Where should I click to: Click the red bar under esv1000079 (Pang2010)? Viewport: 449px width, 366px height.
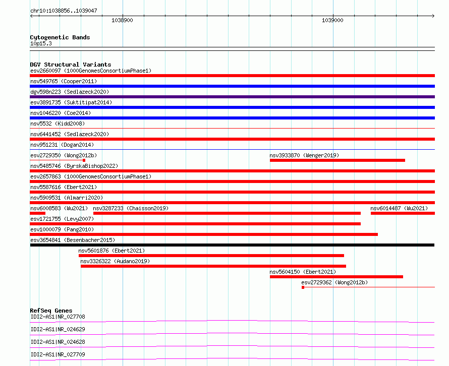tap(204, 234)
